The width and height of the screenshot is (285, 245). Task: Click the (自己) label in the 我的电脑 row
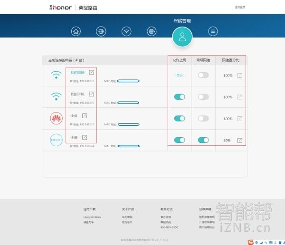click(180, 75)
